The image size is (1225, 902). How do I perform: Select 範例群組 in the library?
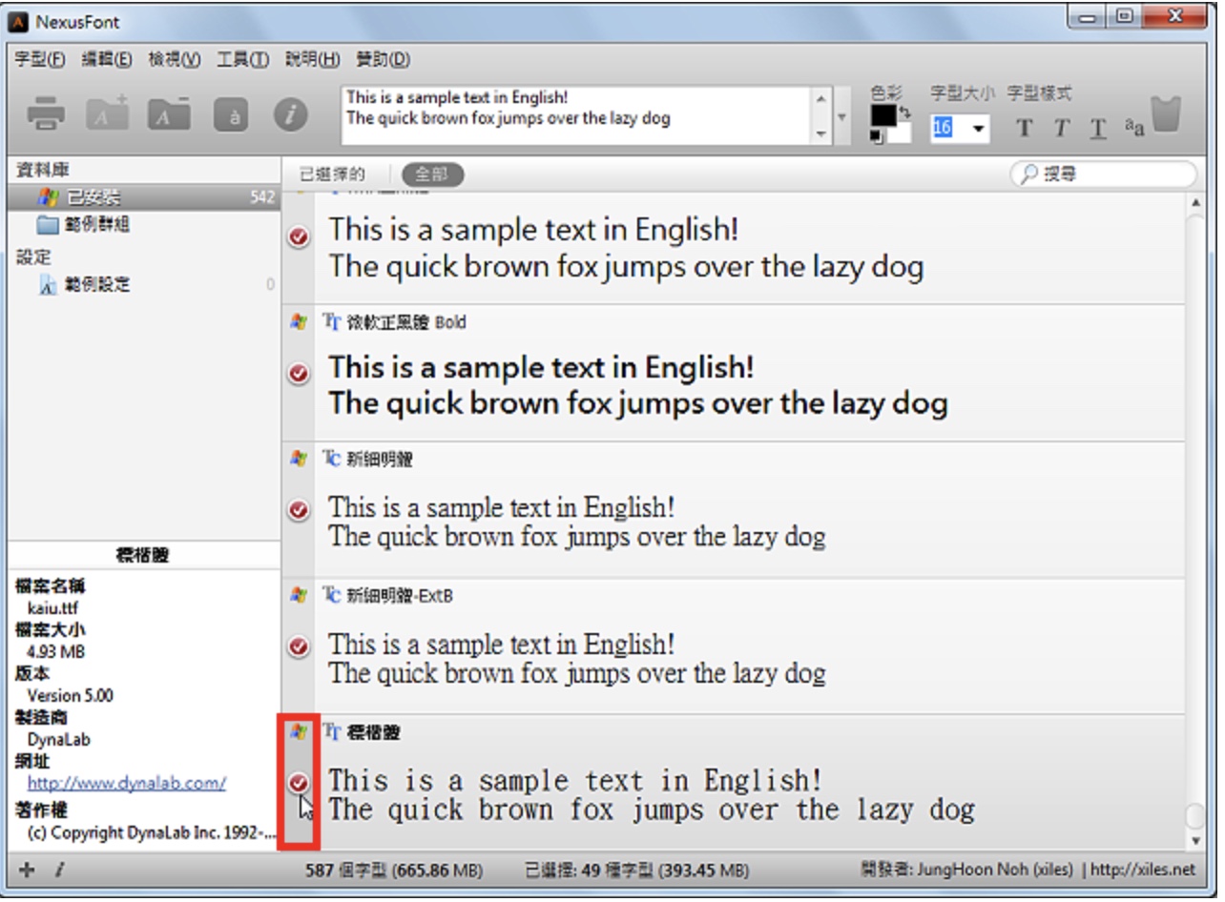[97, 225]
